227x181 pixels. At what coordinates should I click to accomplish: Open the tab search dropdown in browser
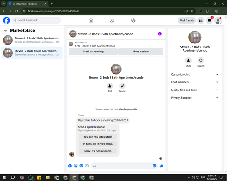coord(3,4)
